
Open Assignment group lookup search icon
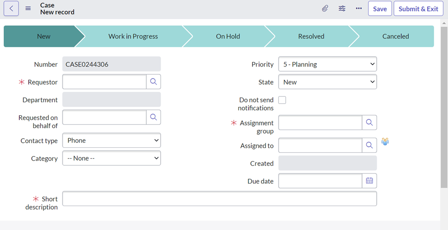tap(369, 123)
